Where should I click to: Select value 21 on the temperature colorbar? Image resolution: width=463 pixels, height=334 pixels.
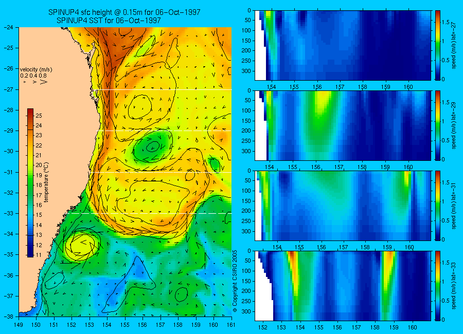tap(39, 156)
